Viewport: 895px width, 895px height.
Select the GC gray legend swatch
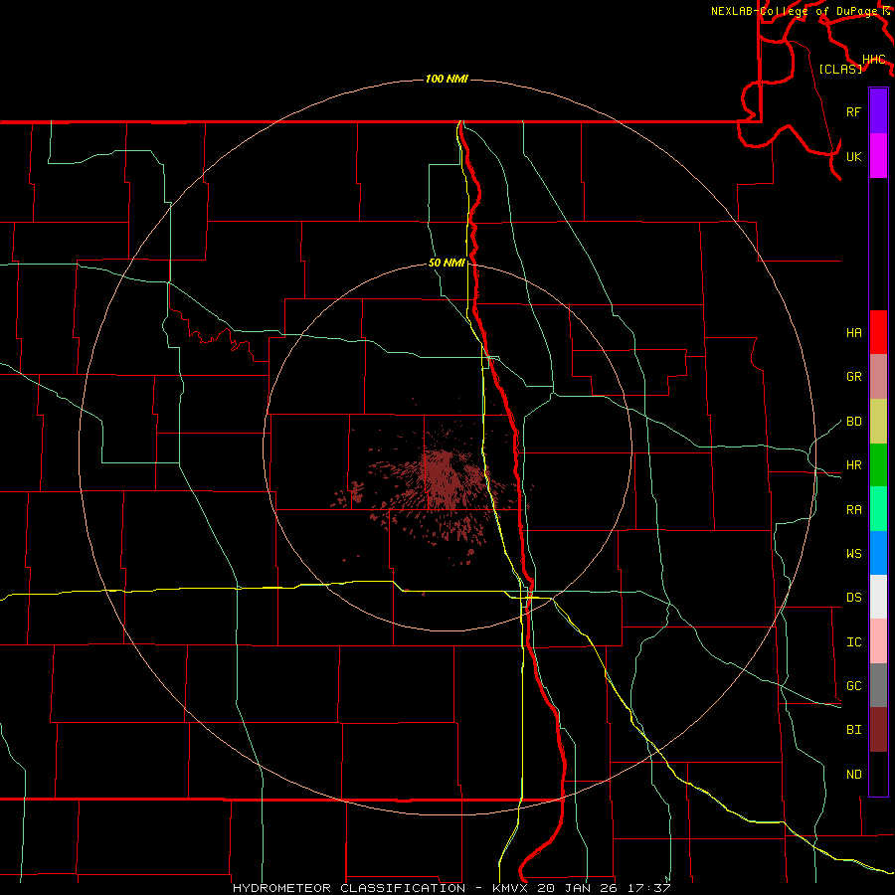click(x=878, y=685)
